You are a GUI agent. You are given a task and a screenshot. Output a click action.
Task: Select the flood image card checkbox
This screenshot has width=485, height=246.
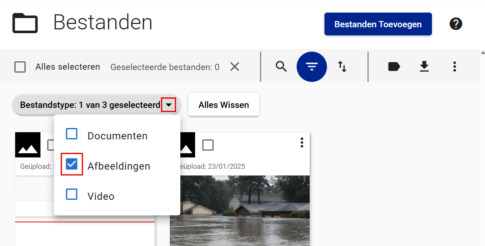pyautogui.click(x=208, y=145)
